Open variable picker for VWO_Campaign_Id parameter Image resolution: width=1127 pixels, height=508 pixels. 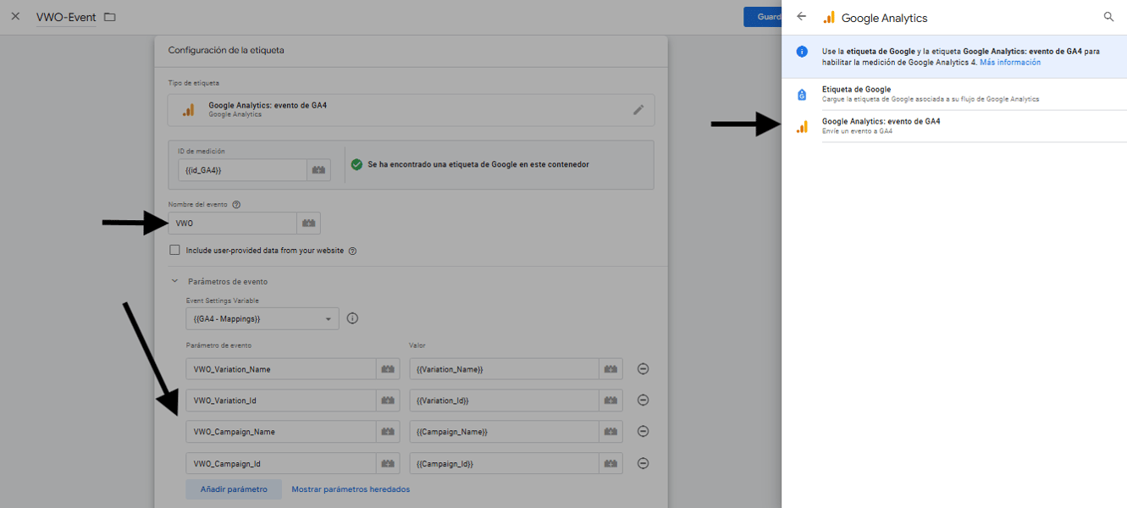pos(388,464)
